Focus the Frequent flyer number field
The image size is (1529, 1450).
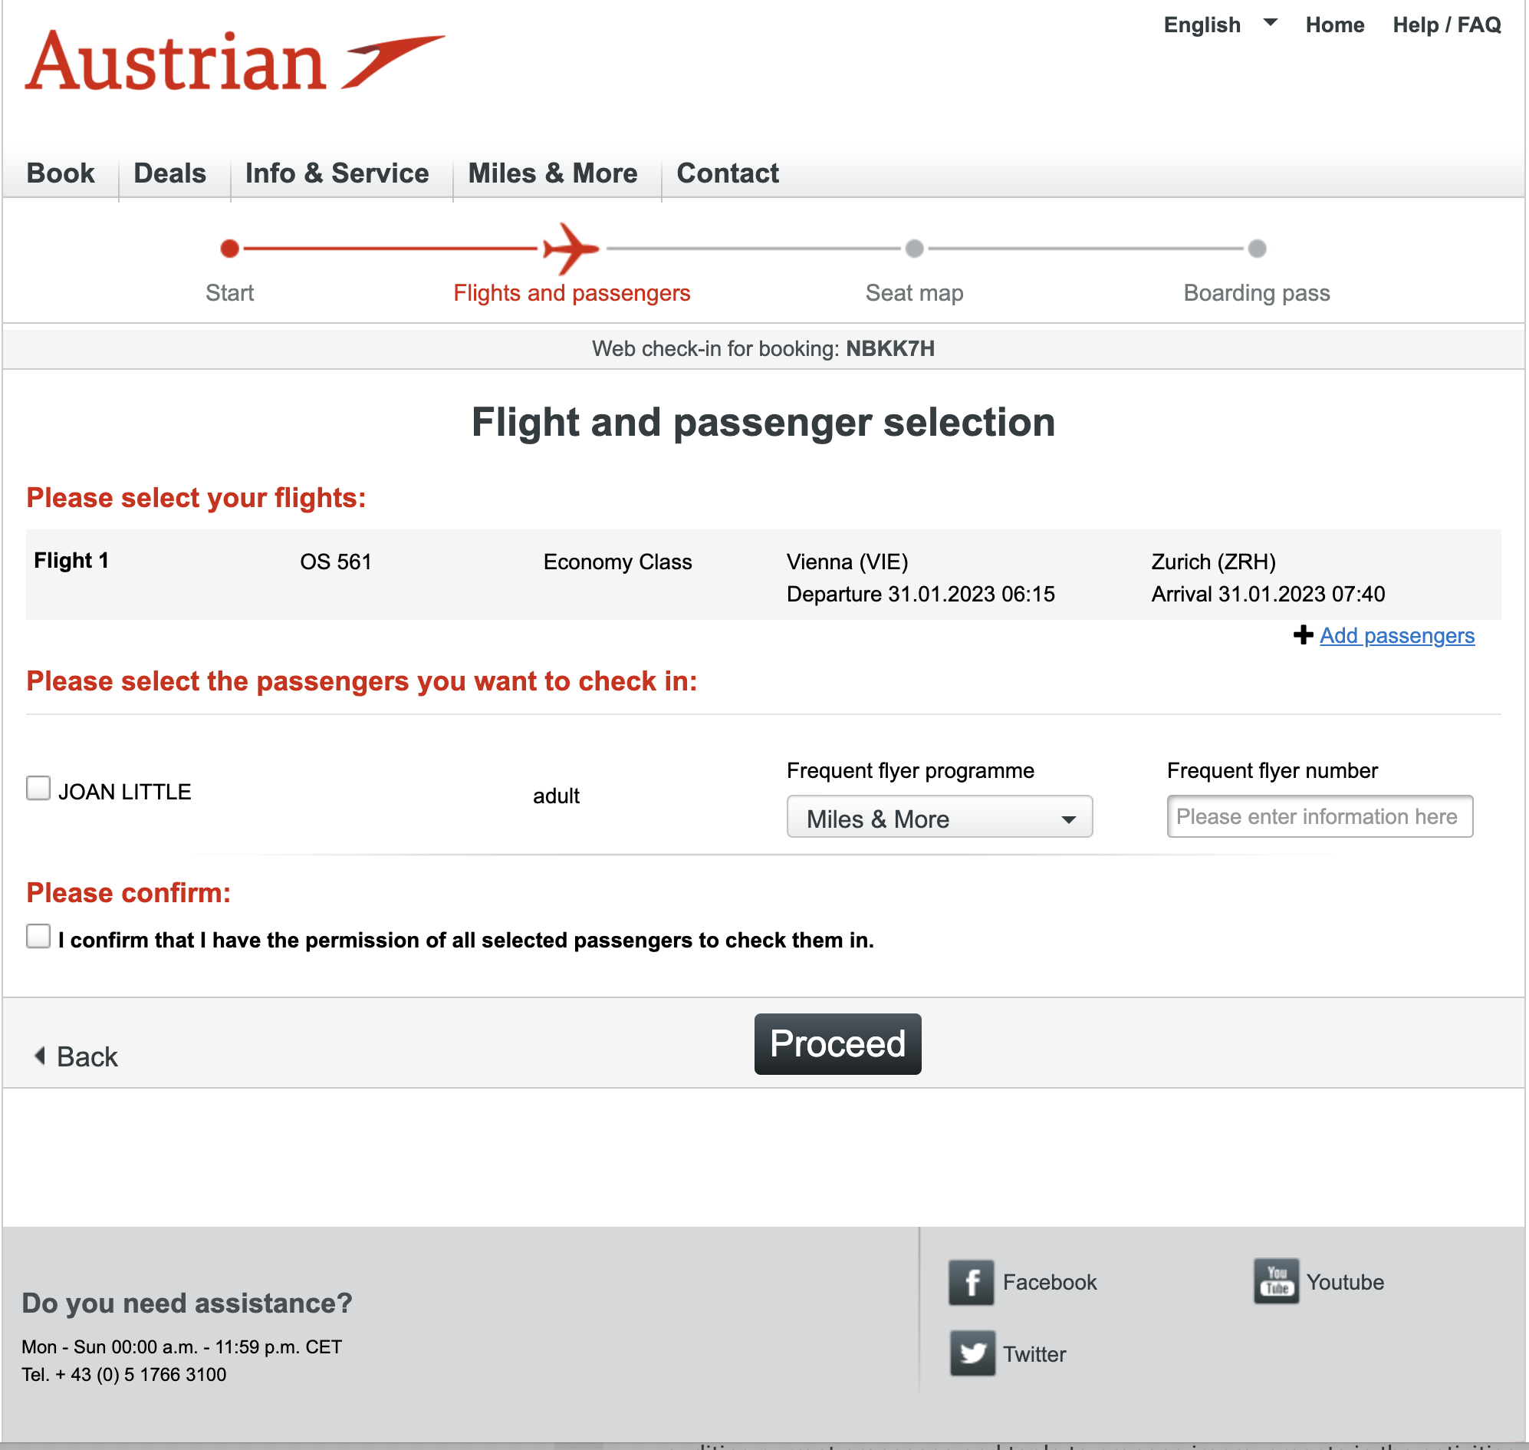[1319, 817]
